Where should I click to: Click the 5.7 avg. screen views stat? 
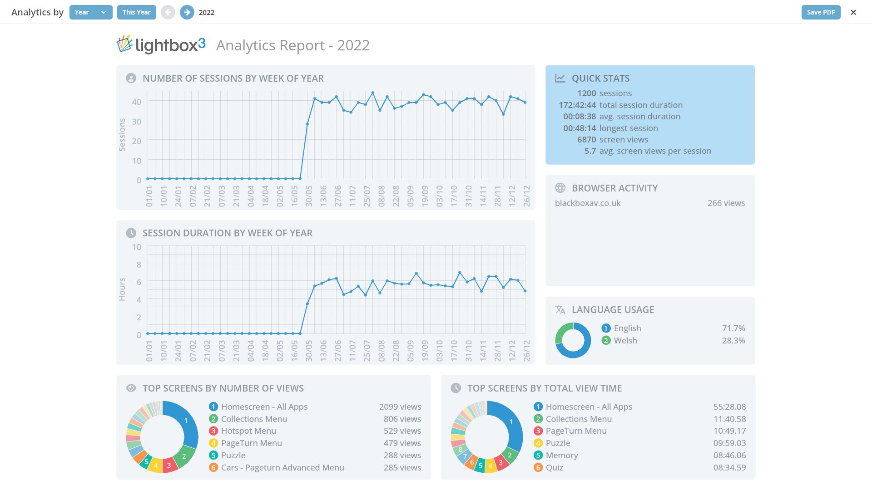coord(648,151)
